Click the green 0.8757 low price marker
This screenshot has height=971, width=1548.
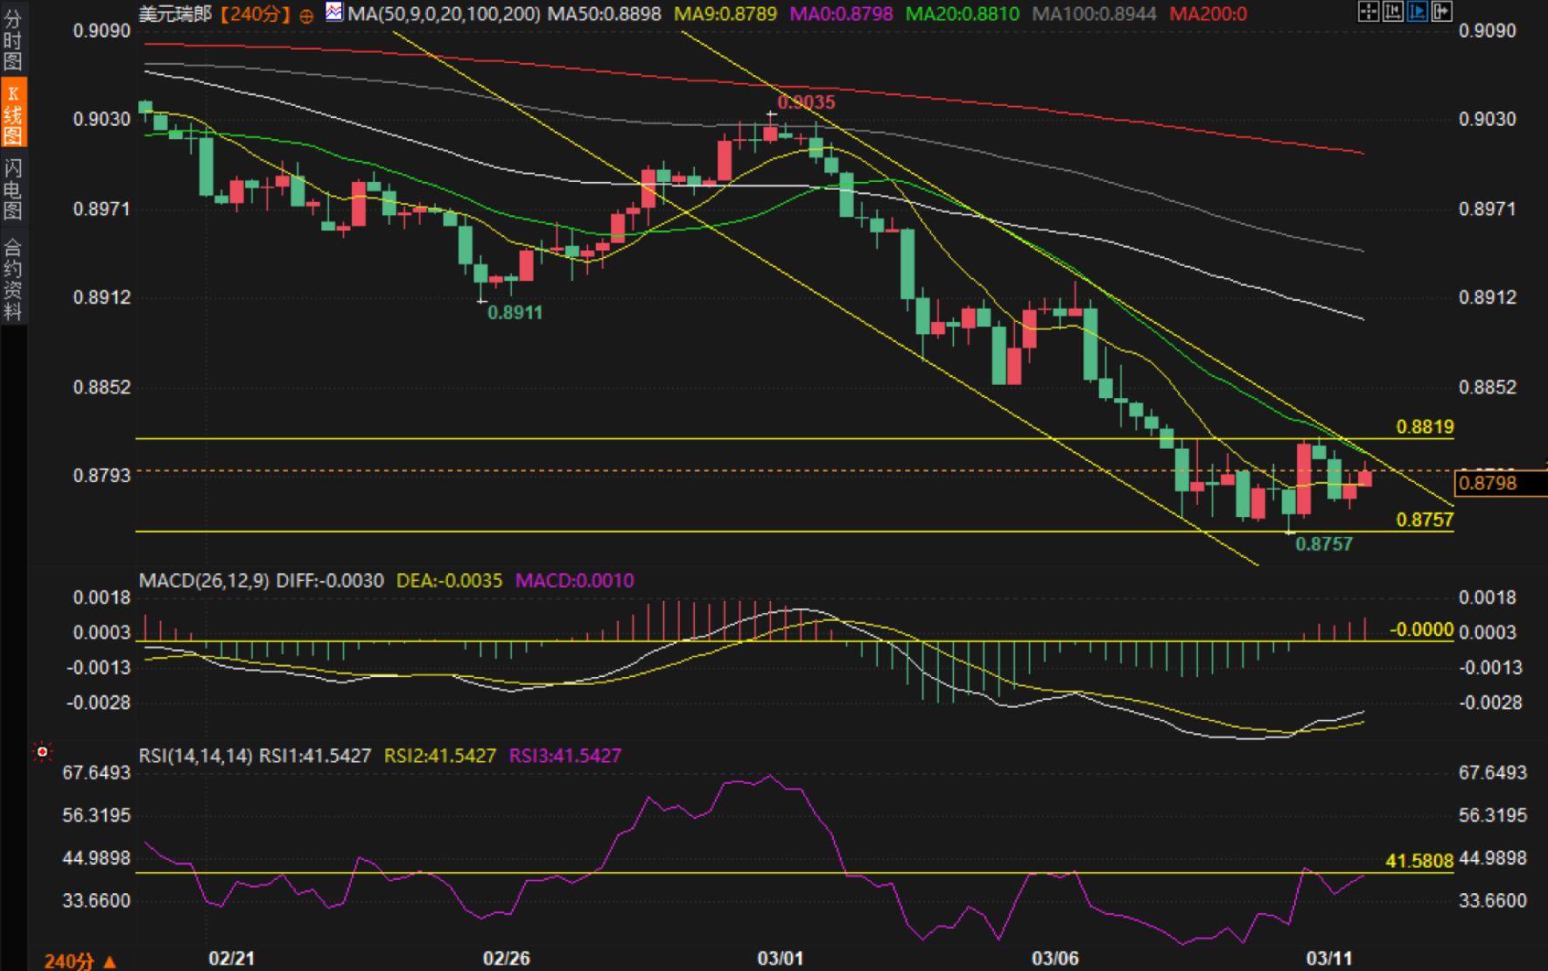[x=1324, y=544]
